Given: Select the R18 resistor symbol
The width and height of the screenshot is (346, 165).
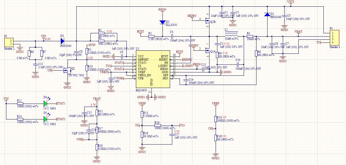Looking at the screenshot, I should click(x=142, y=134).
